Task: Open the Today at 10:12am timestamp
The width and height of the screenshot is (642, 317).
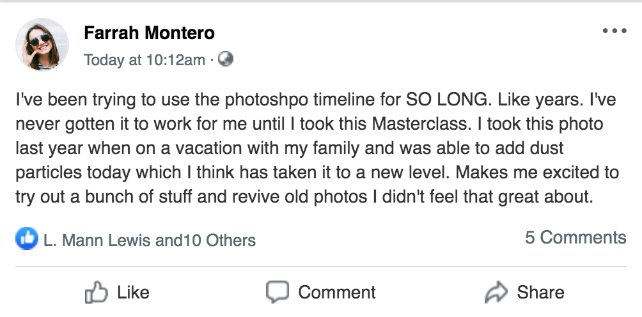Action: pyautogui.click(x=145, y=60)
